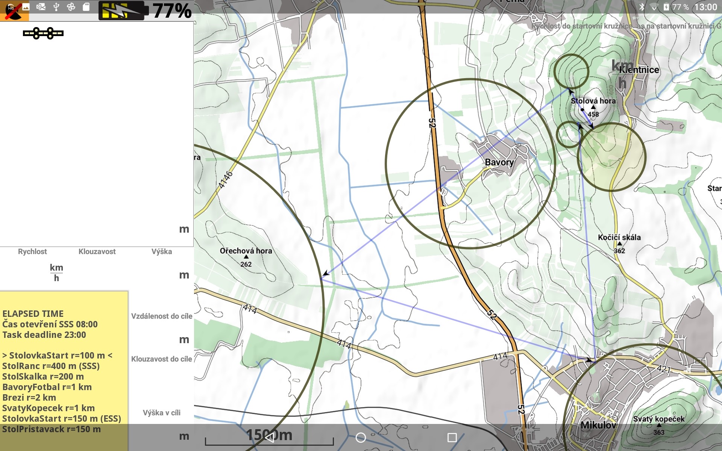Tap the system 77 % battery text
This screenshot has height=451, width=722.
coord(681,7)
